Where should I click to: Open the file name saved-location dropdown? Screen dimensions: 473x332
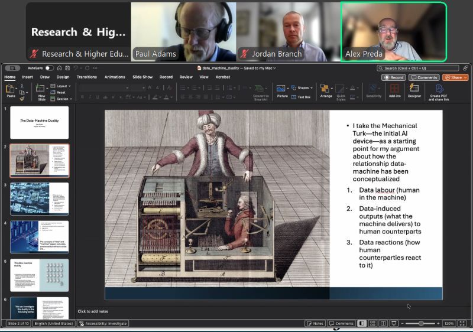274,68
